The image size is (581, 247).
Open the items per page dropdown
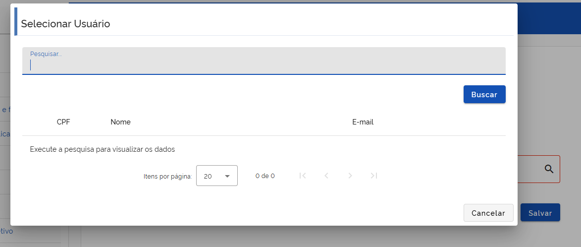217,176
